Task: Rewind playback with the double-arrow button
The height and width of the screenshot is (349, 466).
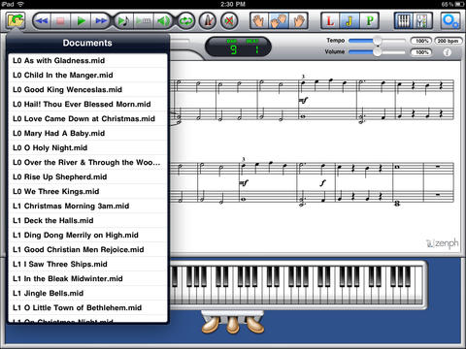Action: [42, 21]
